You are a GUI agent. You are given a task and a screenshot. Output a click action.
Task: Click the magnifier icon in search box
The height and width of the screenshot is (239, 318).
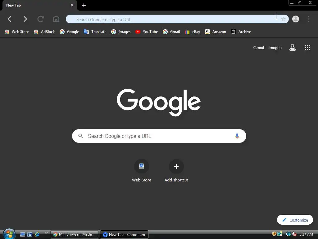pos(80,136)
